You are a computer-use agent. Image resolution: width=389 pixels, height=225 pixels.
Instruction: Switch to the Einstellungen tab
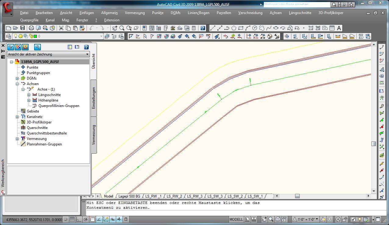pyautogui.click(x=94, y=98)
